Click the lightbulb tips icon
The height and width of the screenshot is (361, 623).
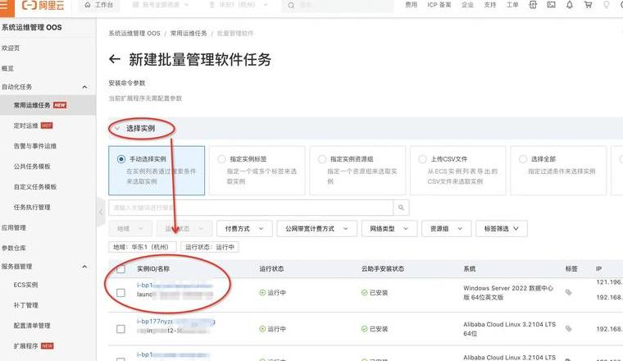click(607, 5)
